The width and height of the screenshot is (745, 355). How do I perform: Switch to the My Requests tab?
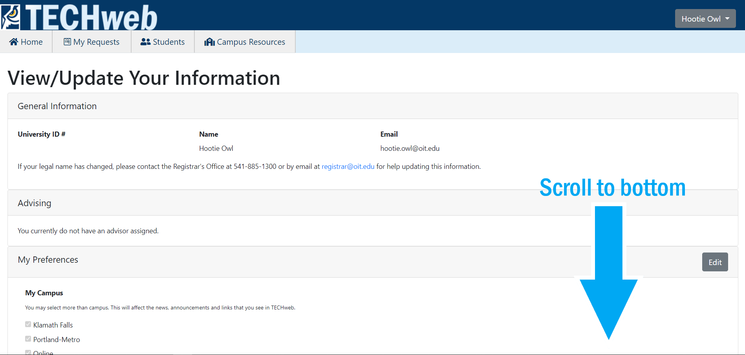[92, 42]
